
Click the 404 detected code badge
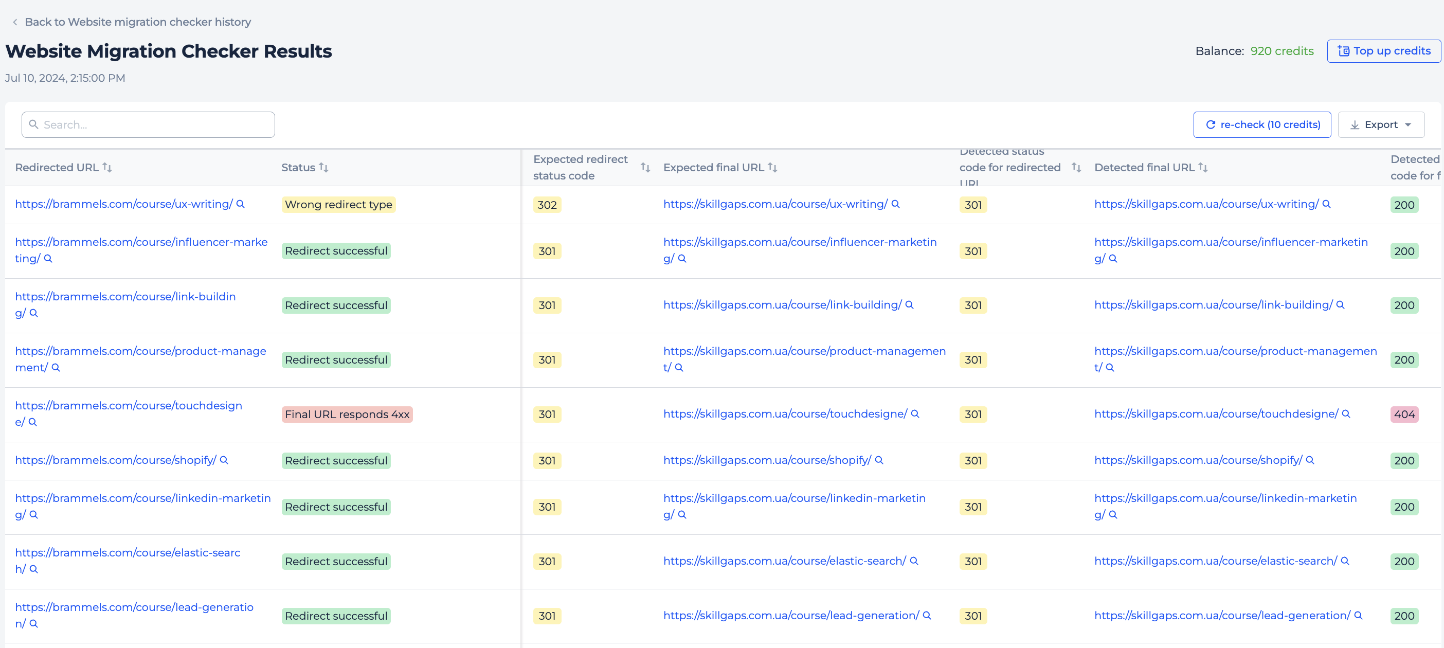1404,414
